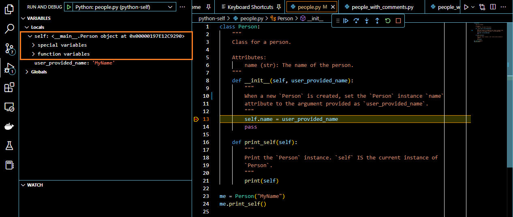Open the Extensions view
This screenshot has width=513, height=217.
coord(9,88)
